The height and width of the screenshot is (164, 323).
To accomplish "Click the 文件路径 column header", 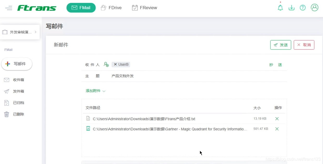I will tap(93, 108).
